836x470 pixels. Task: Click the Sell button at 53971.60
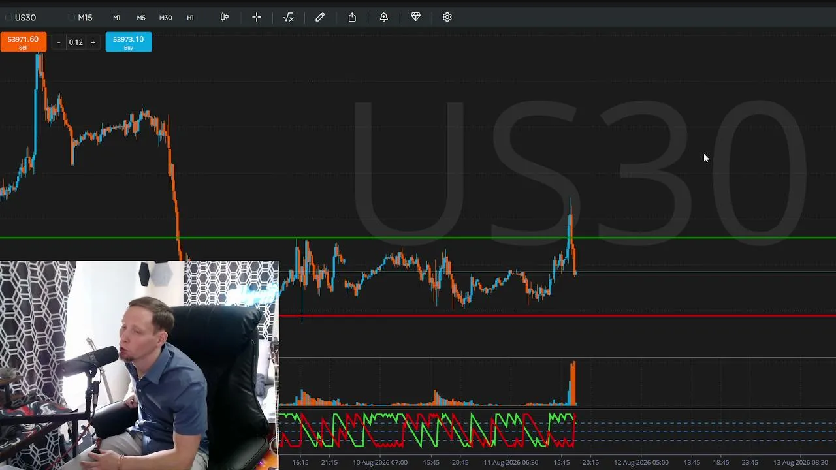click(x=24, y=42)
